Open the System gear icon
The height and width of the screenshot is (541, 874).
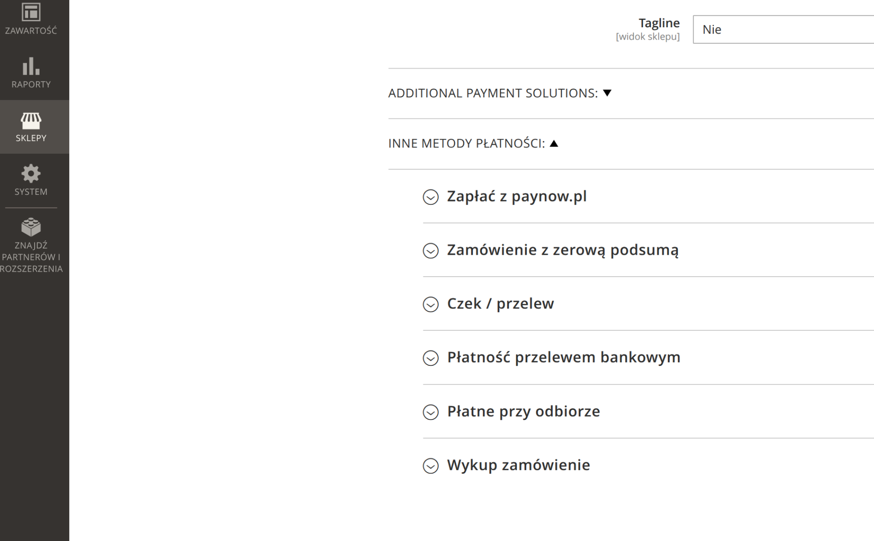(31, 174)
